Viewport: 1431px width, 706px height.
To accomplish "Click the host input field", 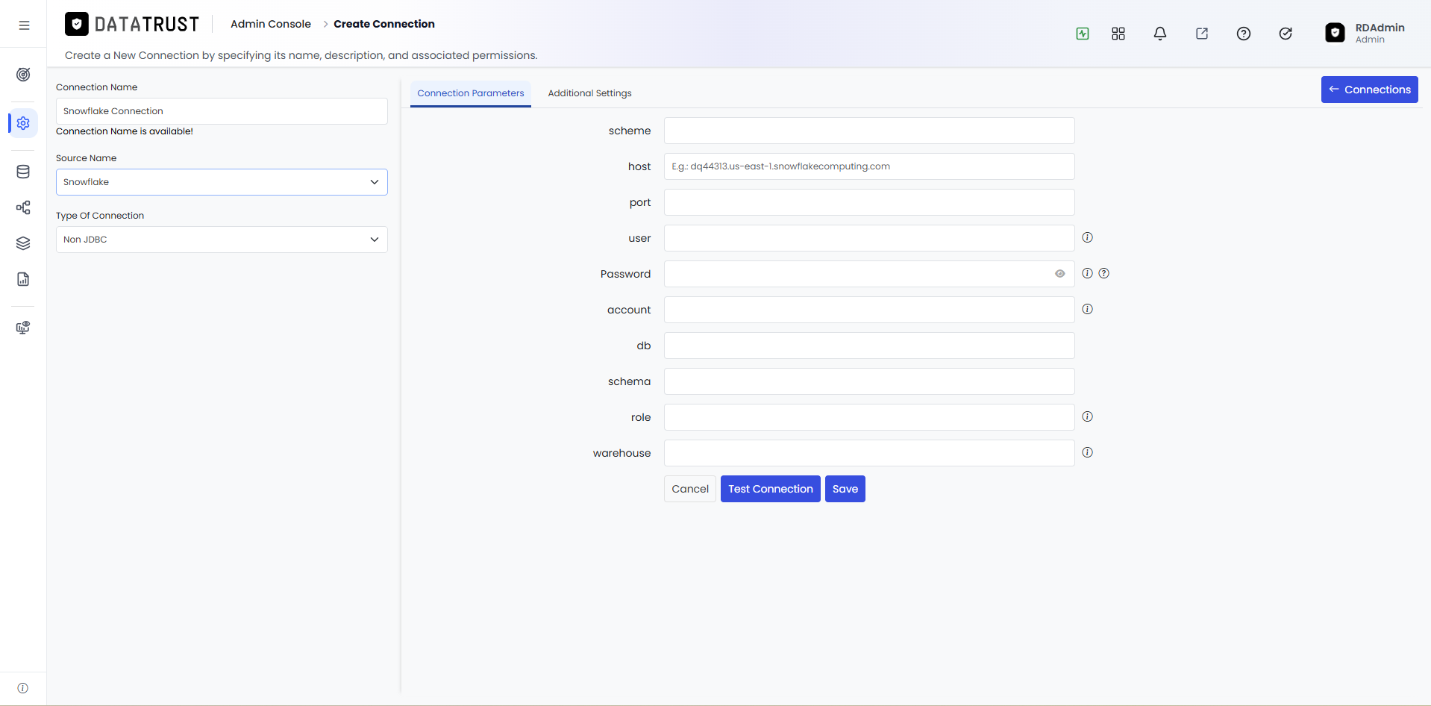I will coord(869,166).
